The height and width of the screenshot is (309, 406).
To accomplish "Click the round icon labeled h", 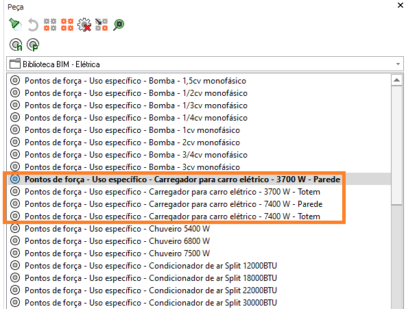I will (16, 45).
